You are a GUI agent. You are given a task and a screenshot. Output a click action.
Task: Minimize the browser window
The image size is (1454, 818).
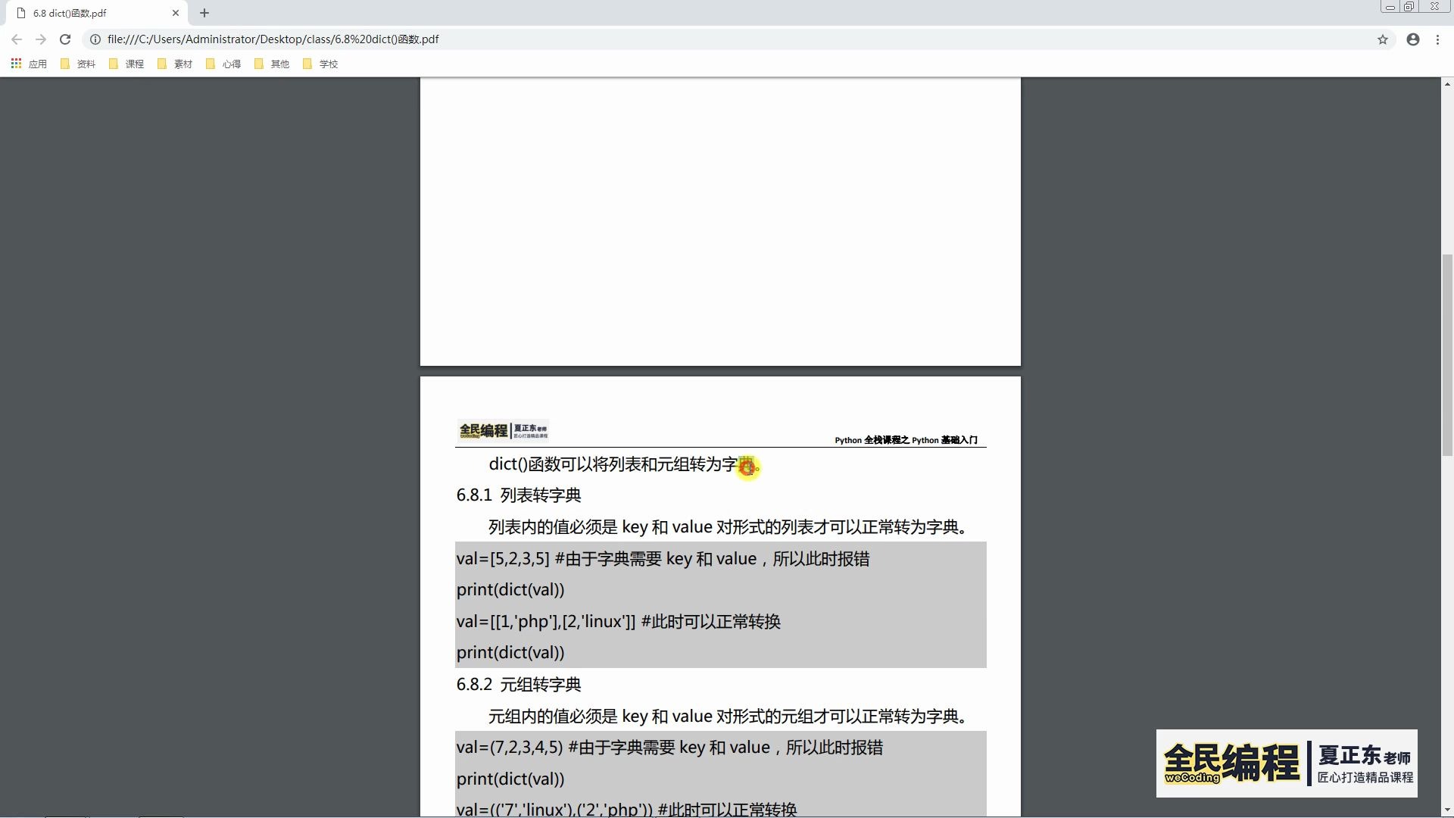pos(1390,7)
